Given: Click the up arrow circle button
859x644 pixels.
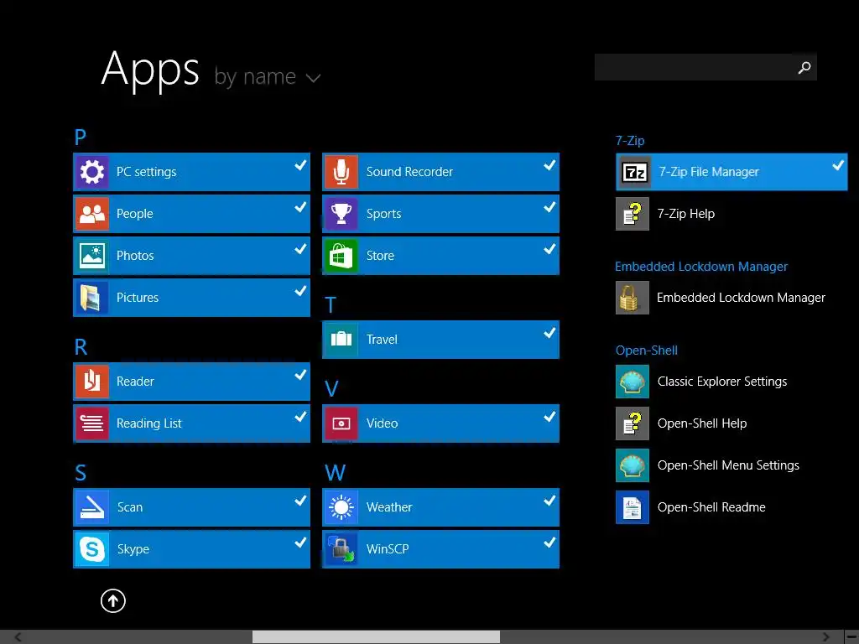Looking at the screenshot, I should 113,600.
